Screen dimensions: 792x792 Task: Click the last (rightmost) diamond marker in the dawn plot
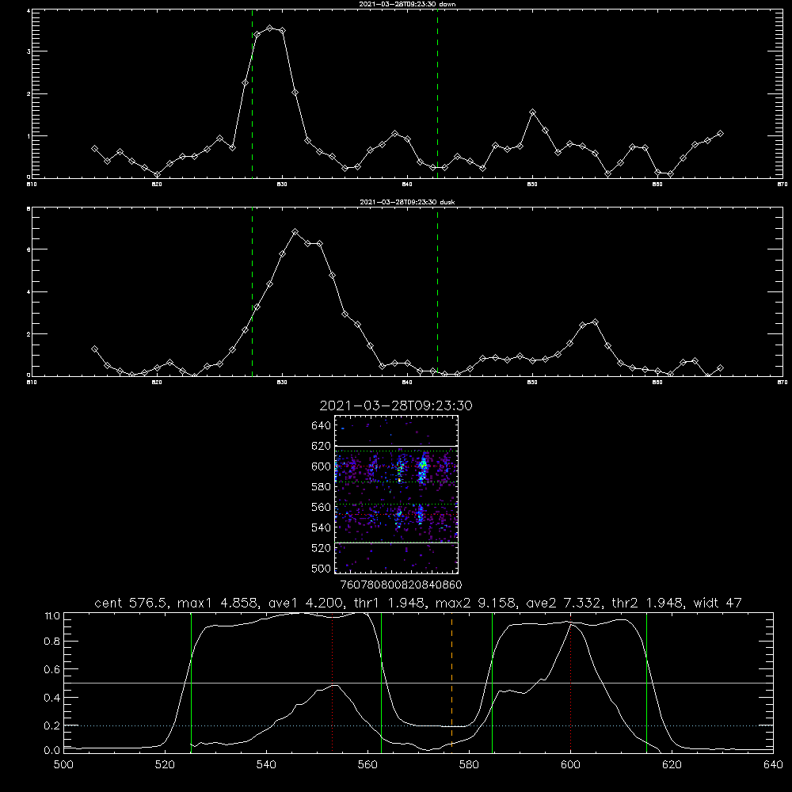pos(720,133)
